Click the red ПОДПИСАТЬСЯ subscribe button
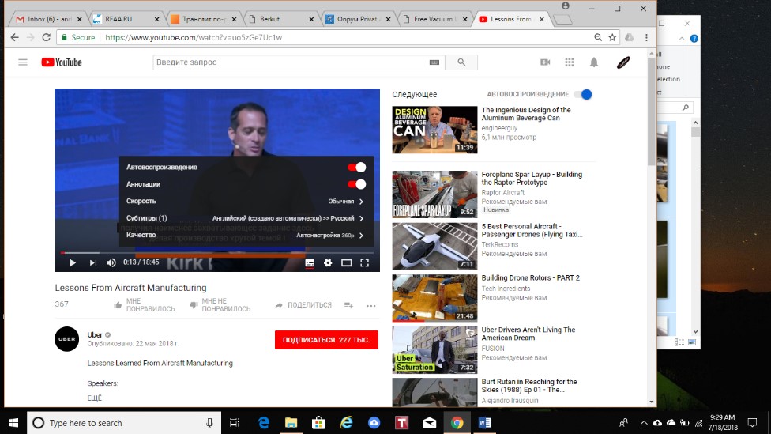Viewport: 771px width, 434px height. point(326,340)
